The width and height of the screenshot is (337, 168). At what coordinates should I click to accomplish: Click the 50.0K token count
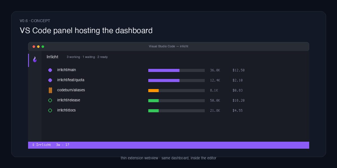click(x=215, y=101)
